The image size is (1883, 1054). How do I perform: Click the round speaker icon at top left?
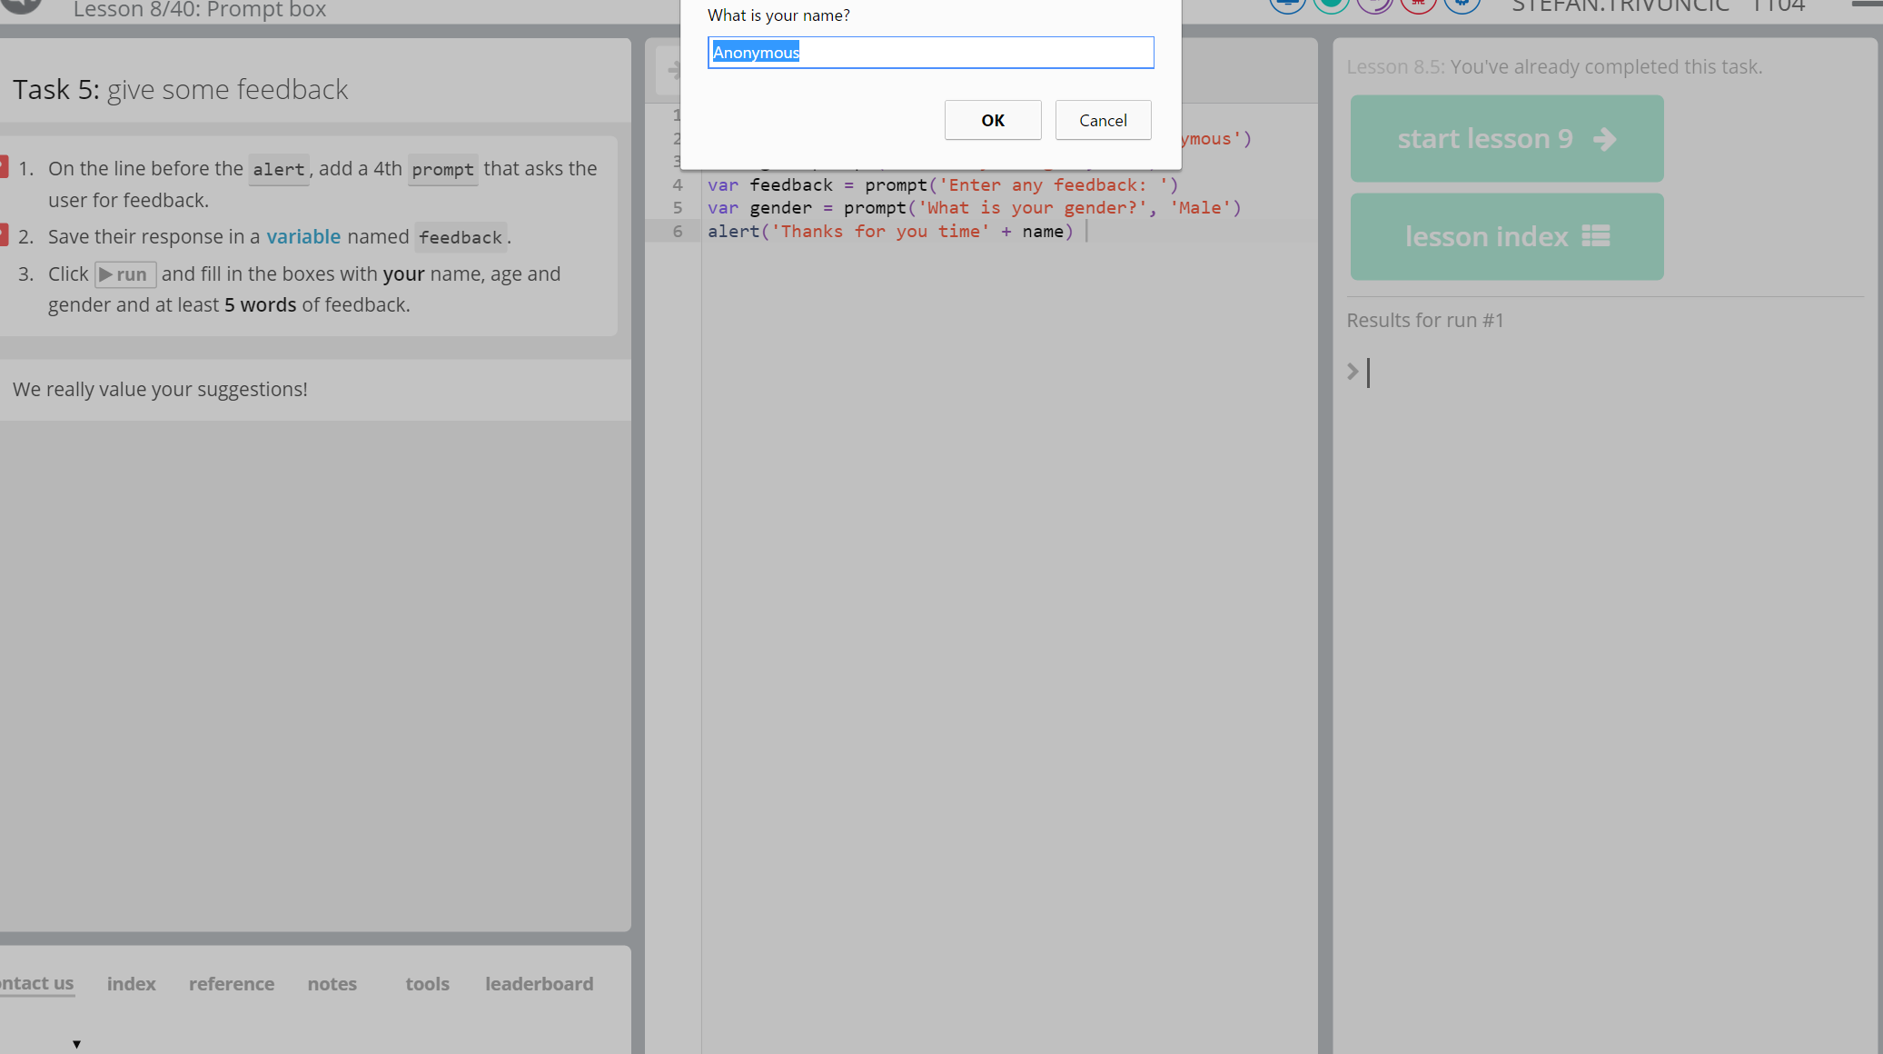tap(22, 5)
